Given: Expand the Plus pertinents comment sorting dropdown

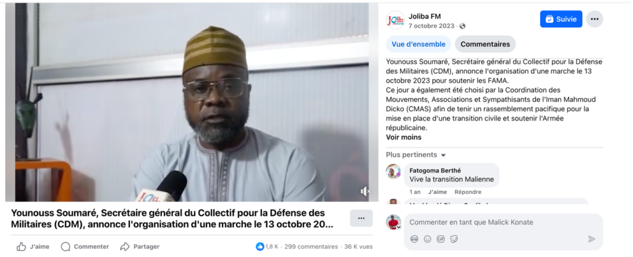Looking at the screenshot, I should click(x=416, y=155).
